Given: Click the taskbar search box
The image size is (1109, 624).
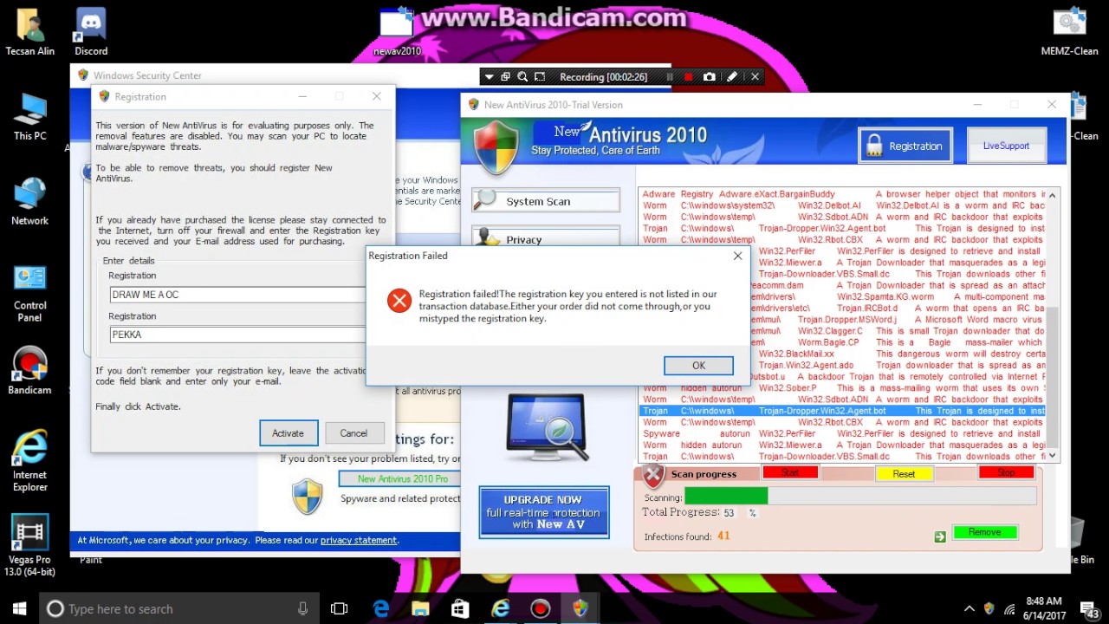Looking at the screenshot, I should click(179, 609).
